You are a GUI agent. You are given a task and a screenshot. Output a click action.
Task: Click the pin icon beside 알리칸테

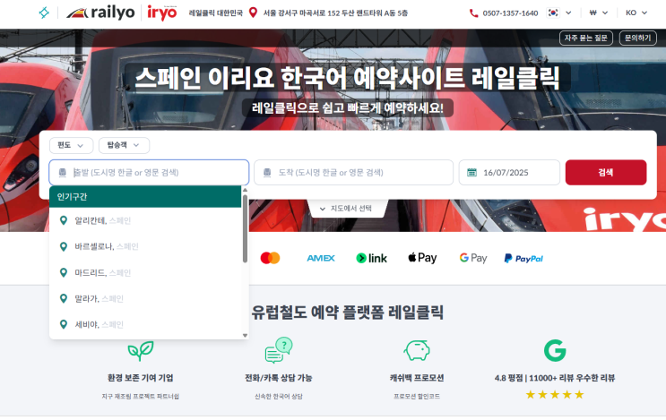coord(64,220)
